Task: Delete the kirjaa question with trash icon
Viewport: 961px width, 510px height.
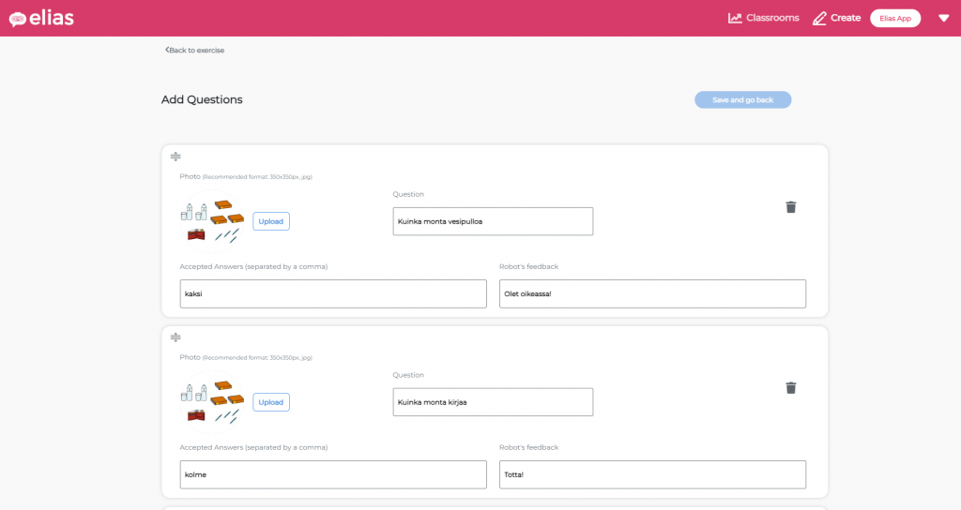Action: pyautogui.click(x=790, y=388)
